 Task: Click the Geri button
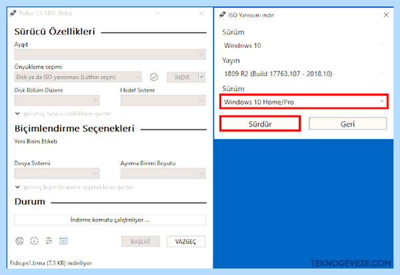point(348,124)
